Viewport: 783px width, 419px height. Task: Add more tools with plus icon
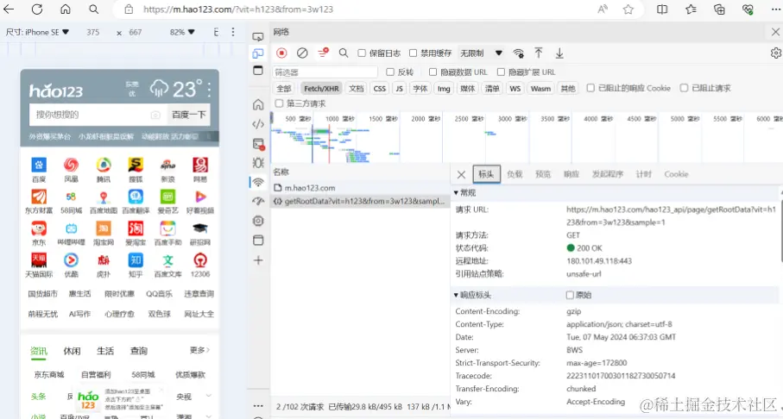pos(258,260)
